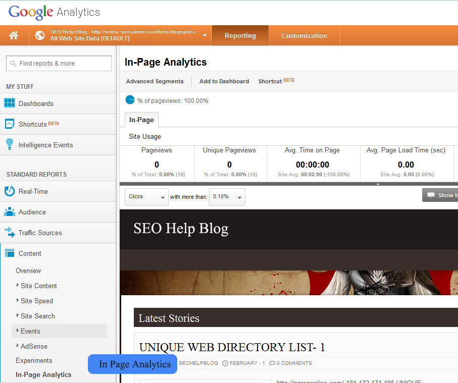Open Site Search label
This screenshot has width=458, height=383.
(38, 316)
